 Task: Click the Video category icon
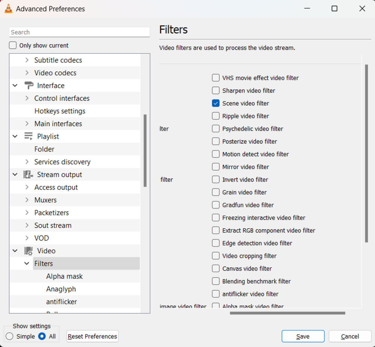(28, 251)
